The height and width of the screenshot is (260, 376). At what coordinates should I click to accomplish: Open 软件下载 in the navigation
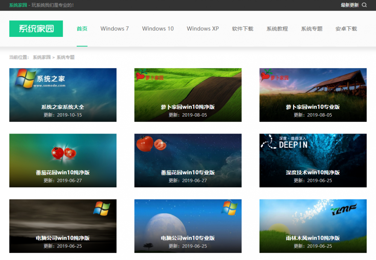tap(243, 29)
